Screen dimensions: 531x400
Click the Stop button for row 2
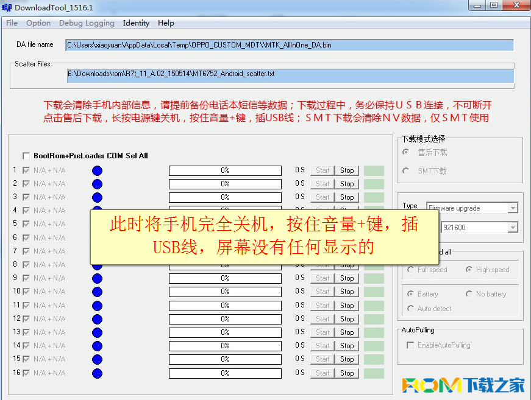347,184
